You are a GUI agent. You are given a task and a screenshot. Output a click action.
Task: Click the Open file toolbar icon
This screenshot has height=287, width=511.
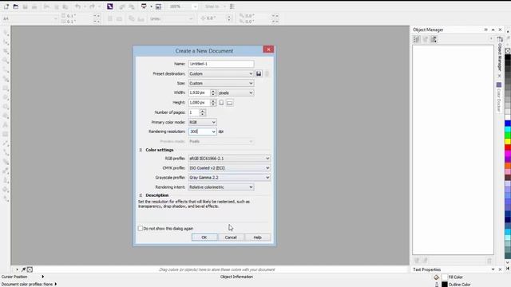click(16, 6)
